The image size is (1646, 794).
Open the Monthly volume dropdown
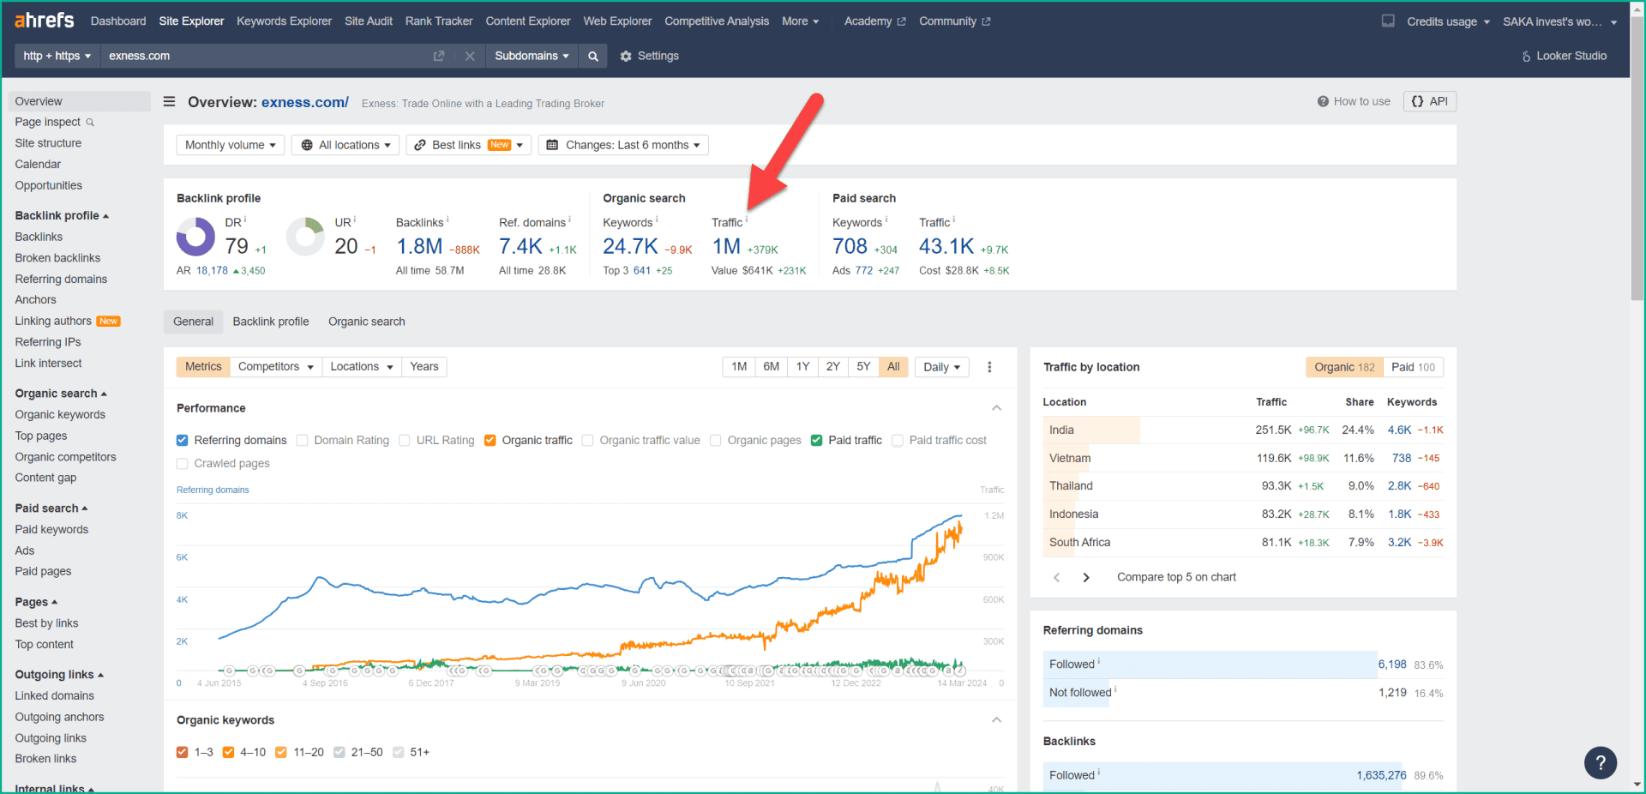point(230,144)
